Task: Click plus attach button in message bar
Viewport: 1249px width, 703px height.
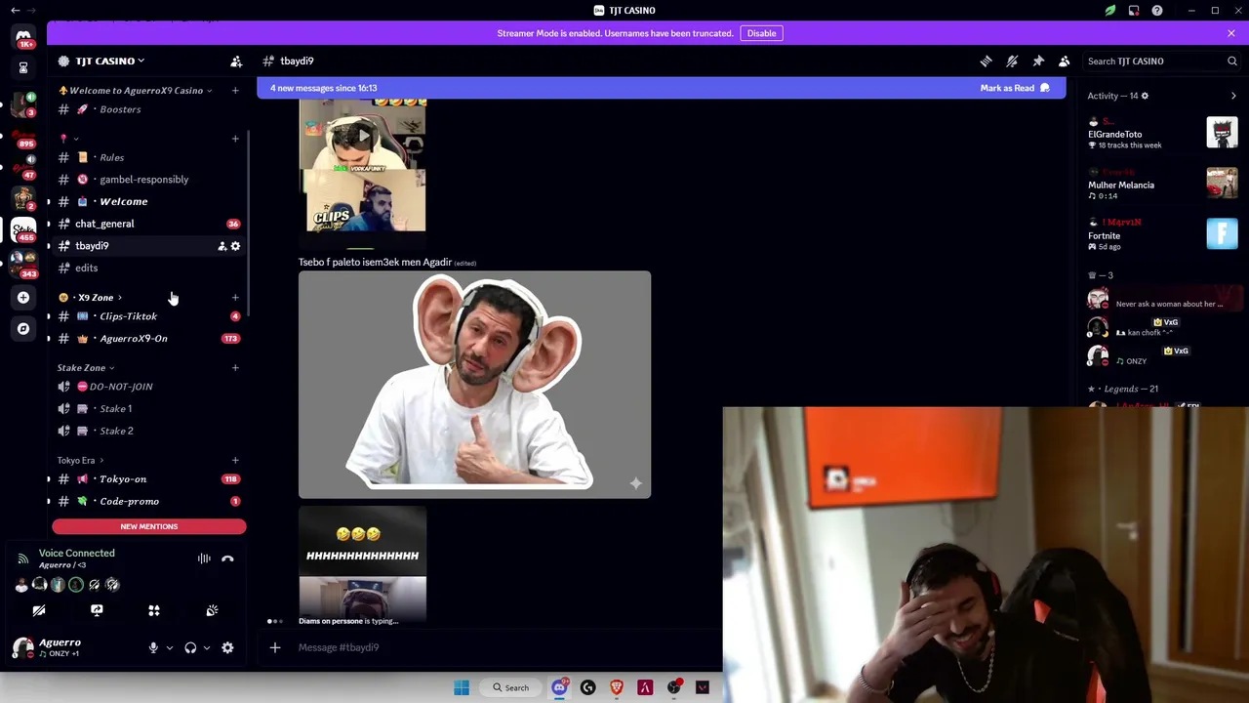Action: pyautogui.click(x=275, y=647)
